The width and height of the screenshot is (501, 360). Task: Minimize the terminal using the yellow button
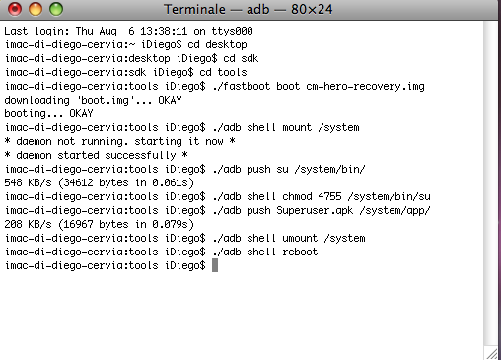click(x=36, y=9)
